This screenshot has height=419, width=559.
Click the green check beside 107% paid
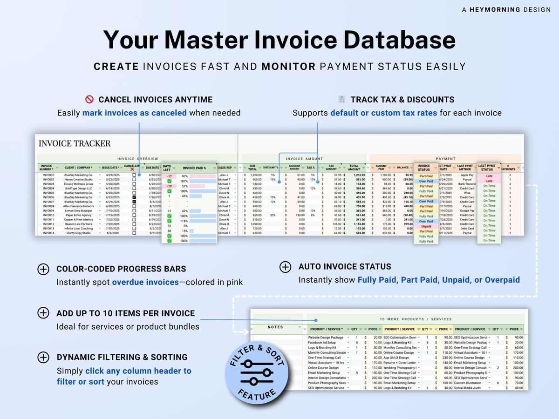[170, 181]
